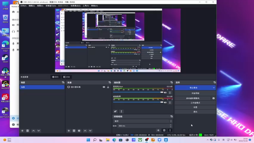Toggle lock on 显示器采集 source
254x143 pixels.
[108, 87]
